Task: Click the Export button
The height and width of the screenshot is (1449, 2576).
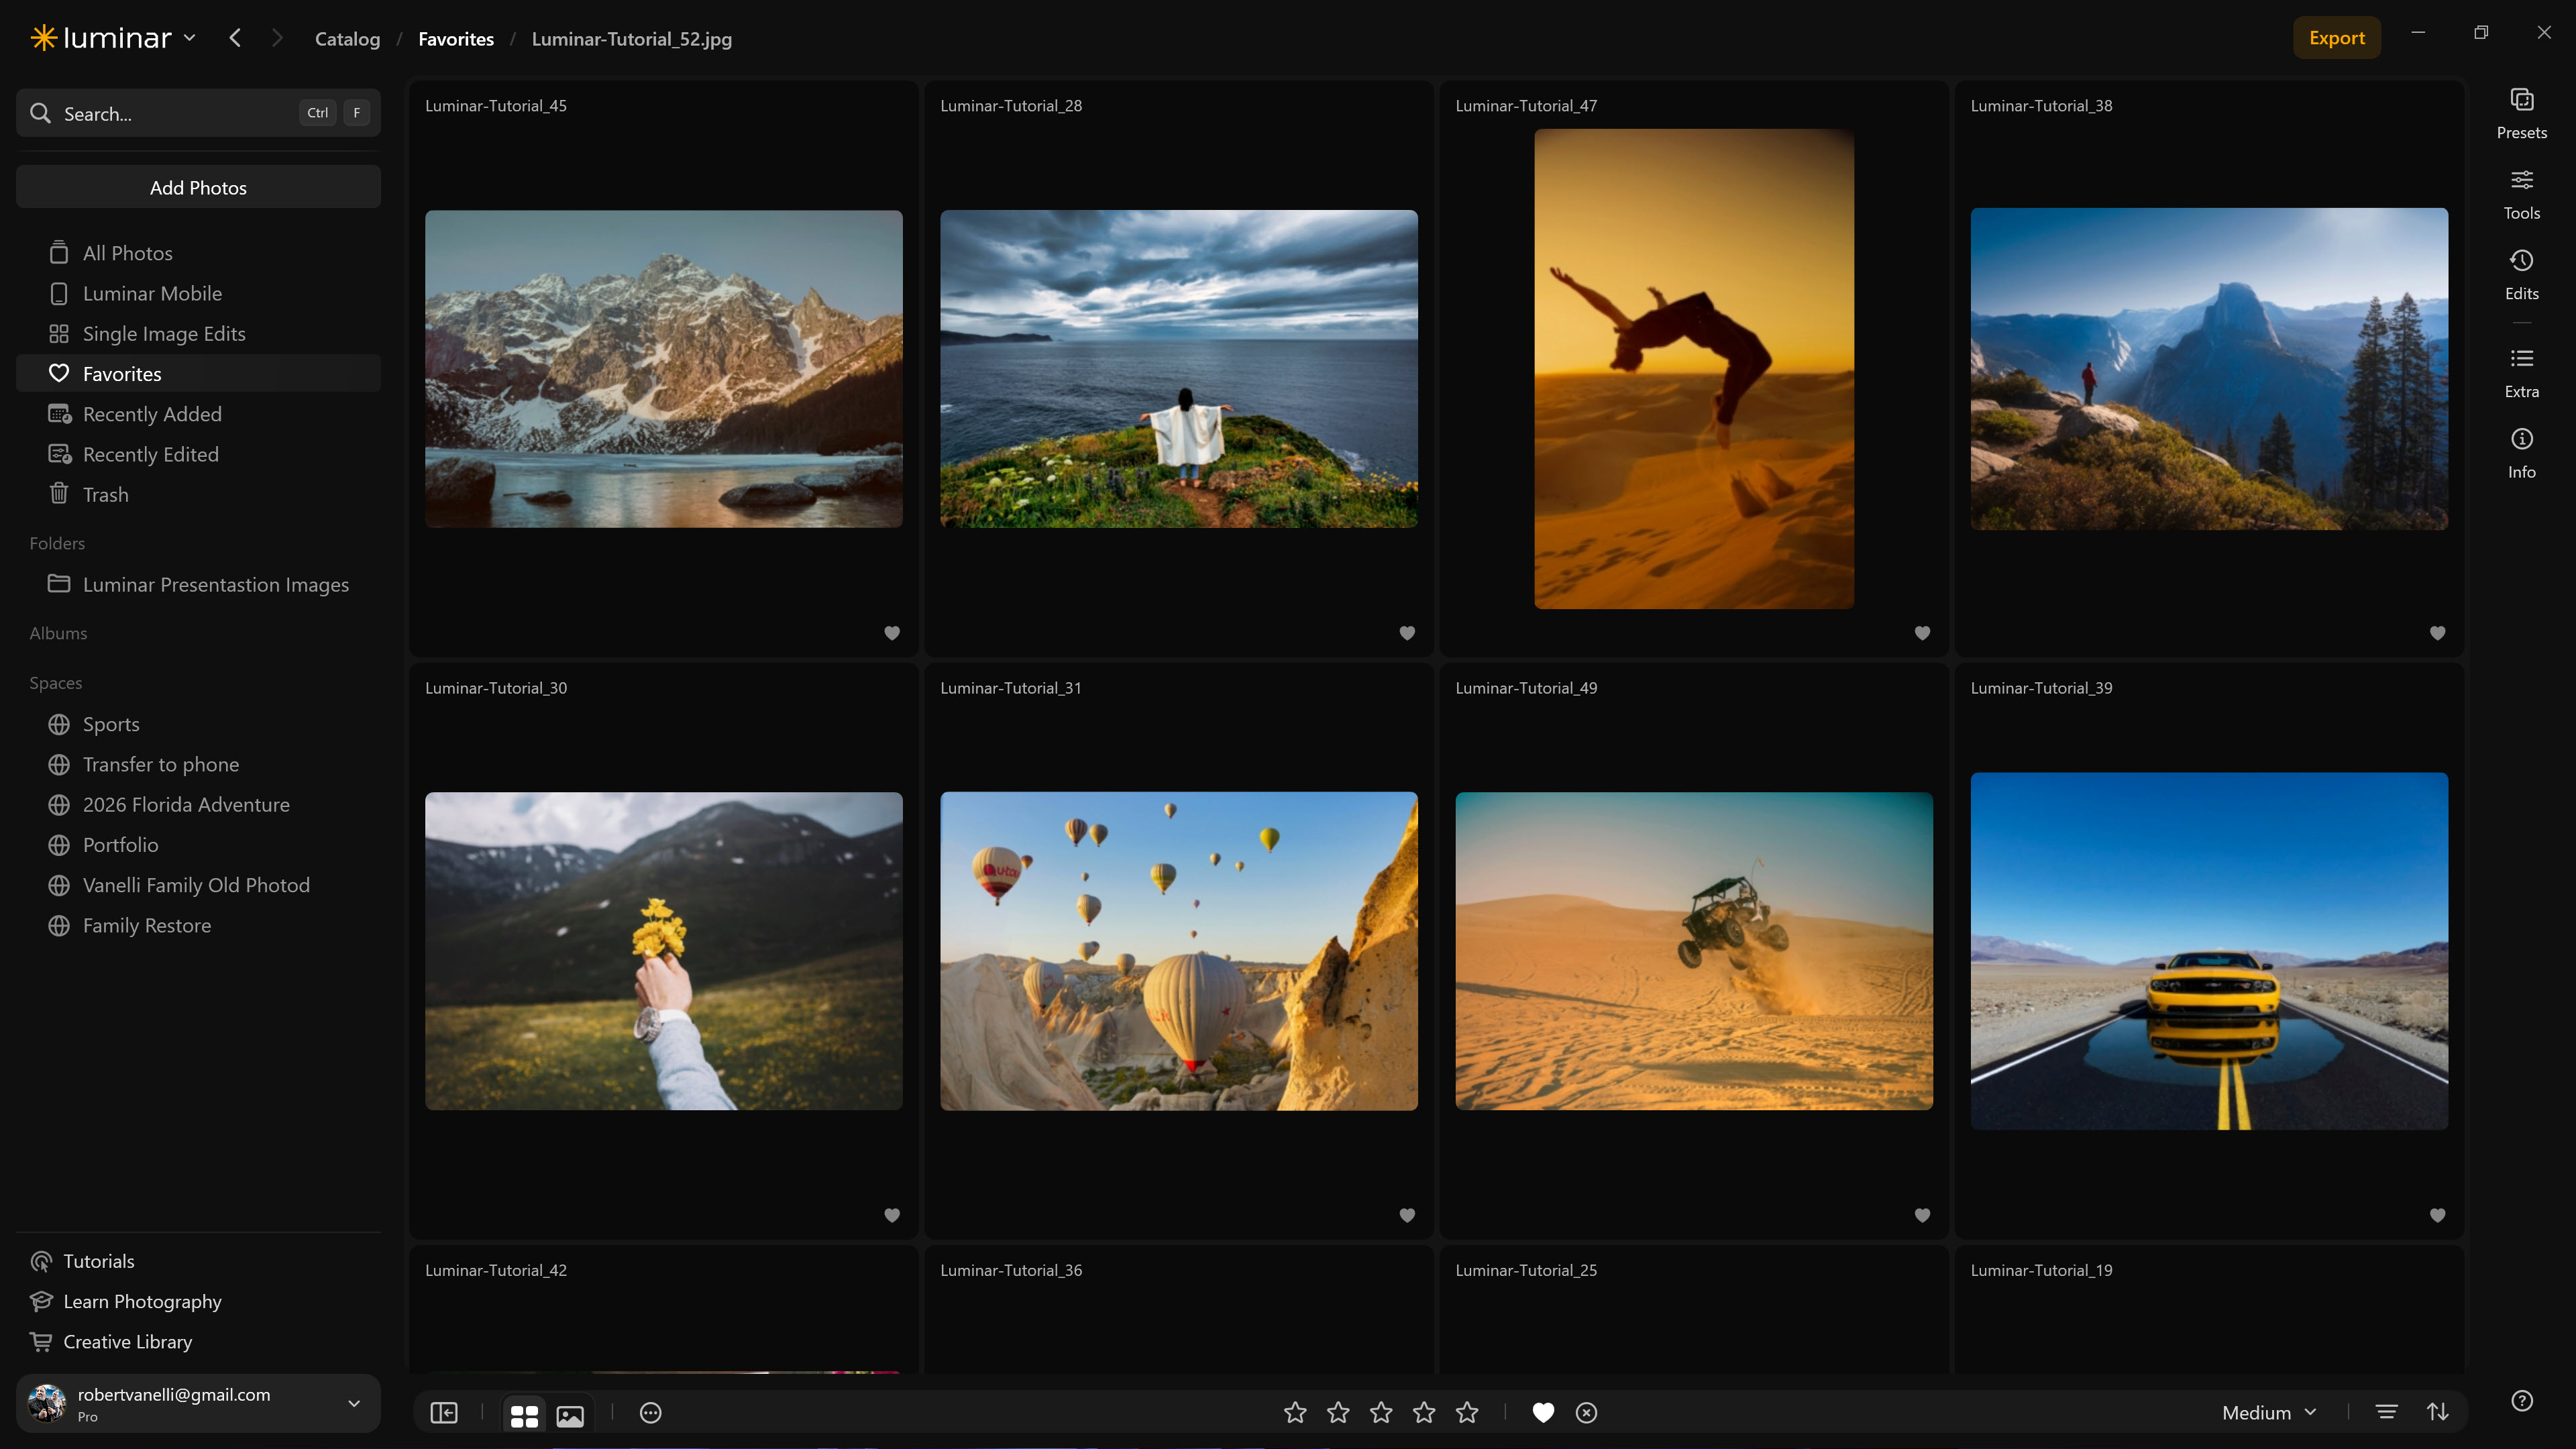Action: coord(2336,38)
